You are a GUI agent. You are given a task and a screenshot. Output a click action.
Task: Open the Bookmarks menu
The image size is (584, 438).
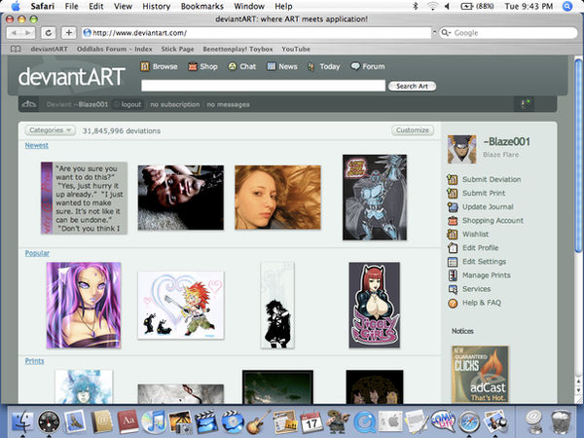pos(202,7)
